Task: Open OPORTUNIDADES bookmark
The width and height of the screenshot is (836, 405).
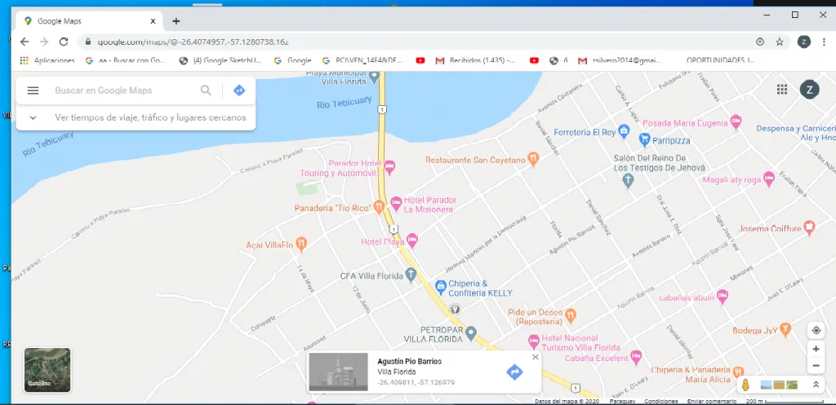Action: tap(720, 60)
